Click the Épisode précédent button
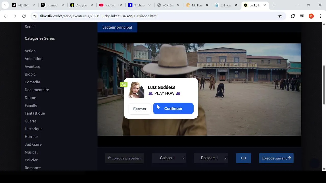 tap(125, 158)
